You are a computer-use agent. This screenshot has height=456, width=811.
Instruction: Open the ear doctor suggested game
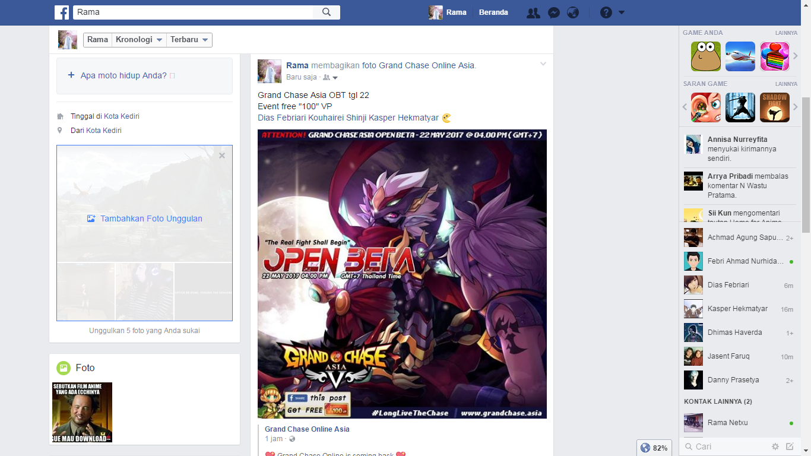(x=706, y=107)
